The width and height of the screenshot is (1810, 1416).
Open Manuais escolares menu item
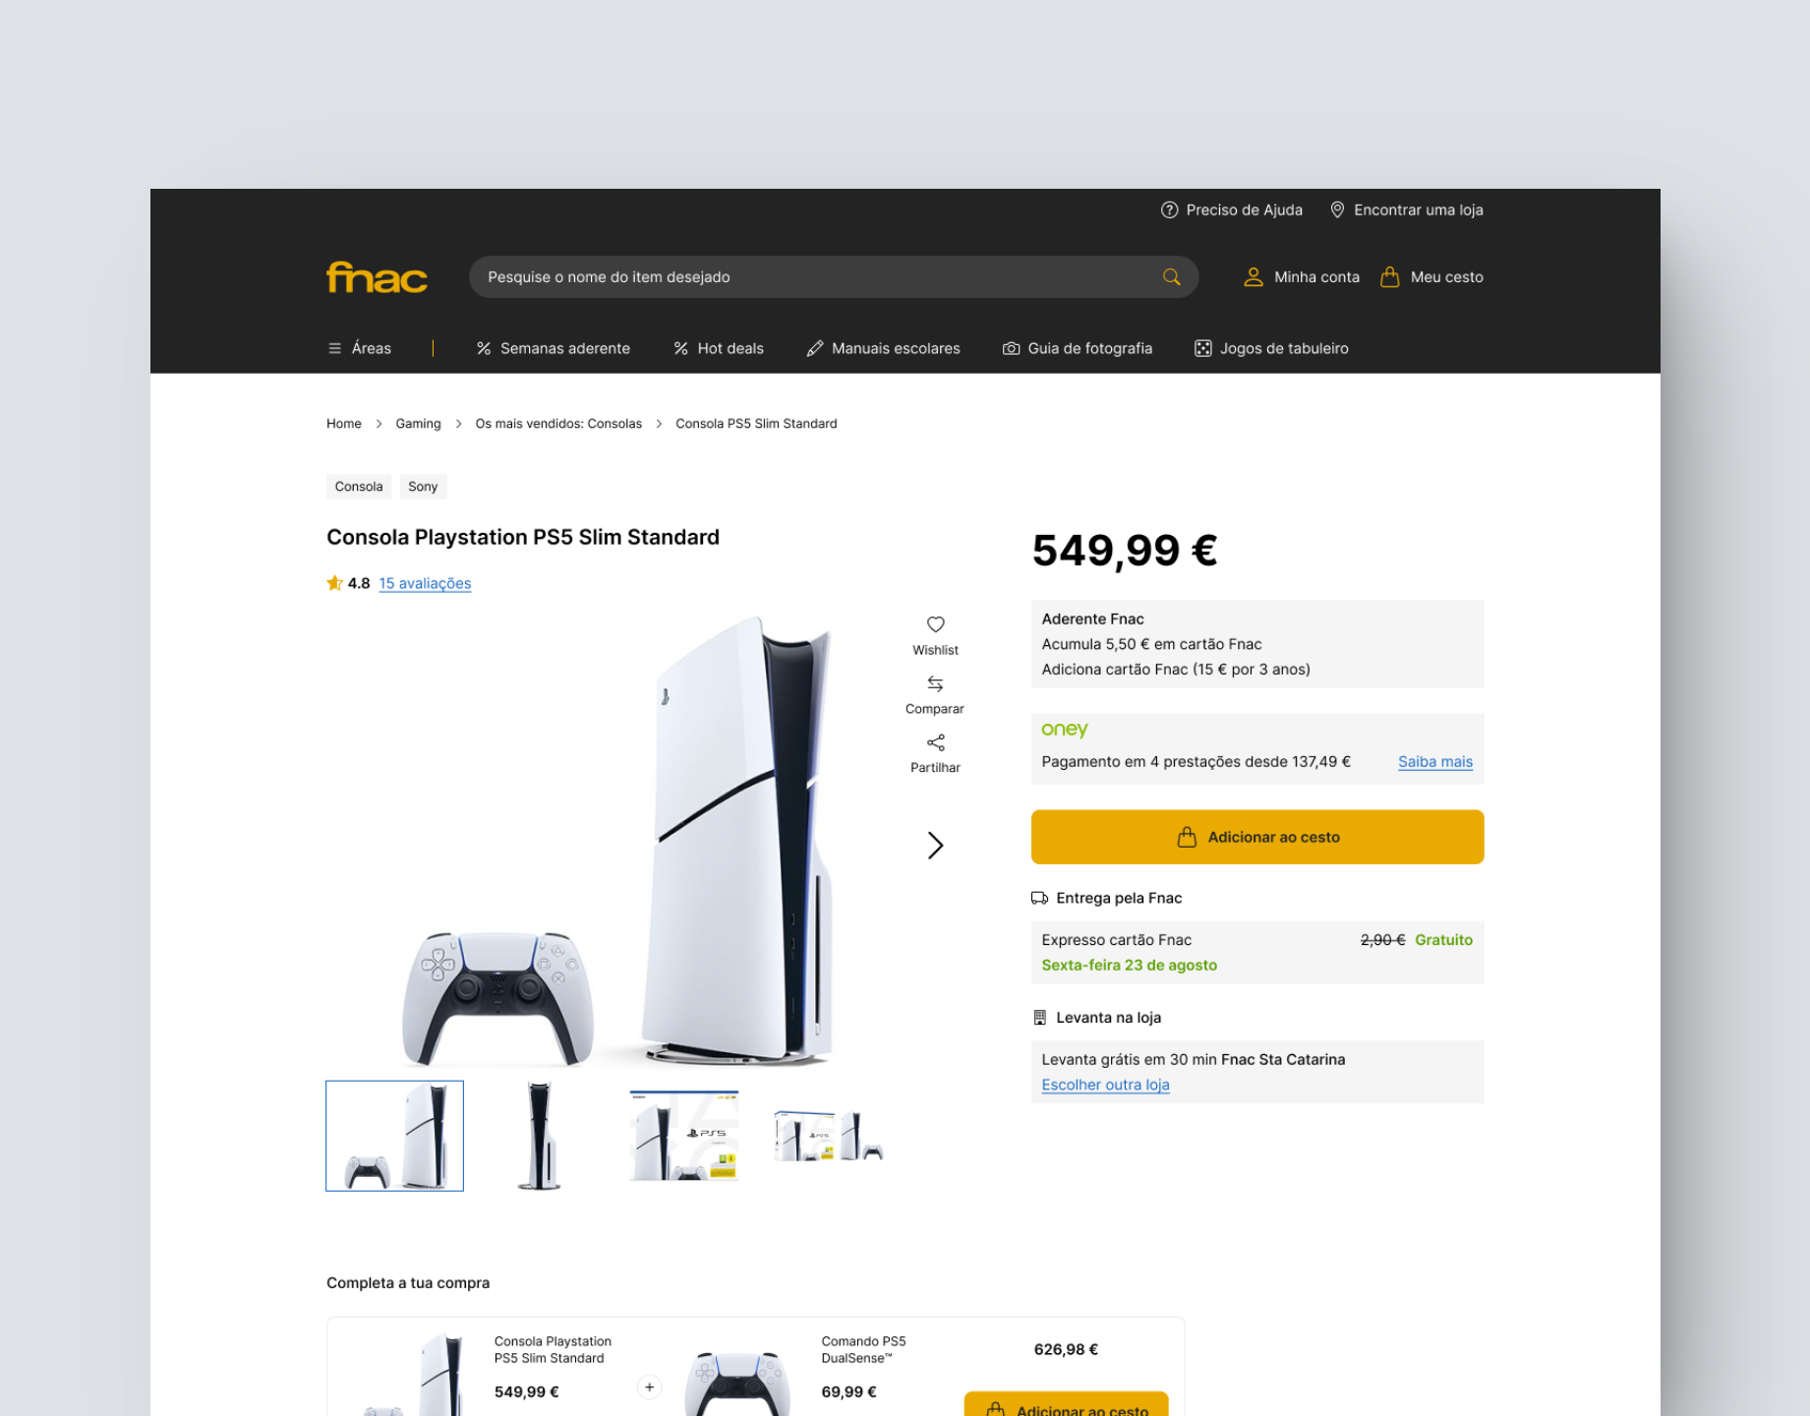pyautogui.click(x=883, y=348)
